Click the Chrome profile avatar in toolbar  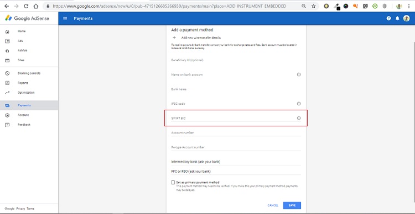point(399,6)
